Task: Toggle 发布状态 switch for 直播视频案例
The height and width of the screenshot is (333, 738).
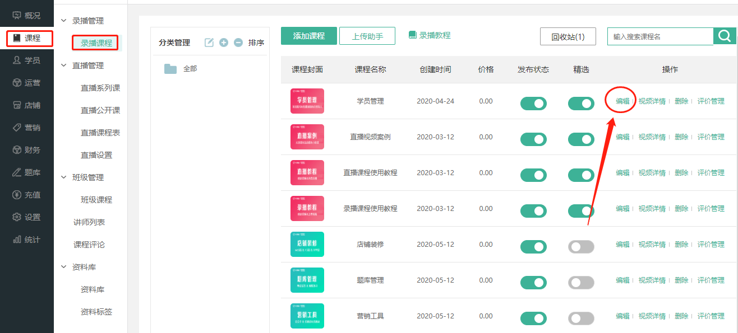Action: pos(533,139)
